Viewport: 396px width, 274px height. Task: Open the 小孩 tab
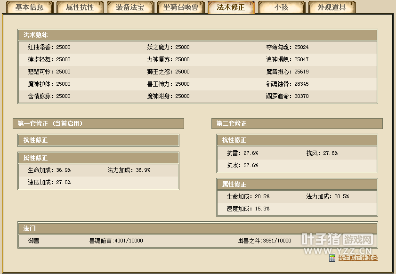pos(281,7)
